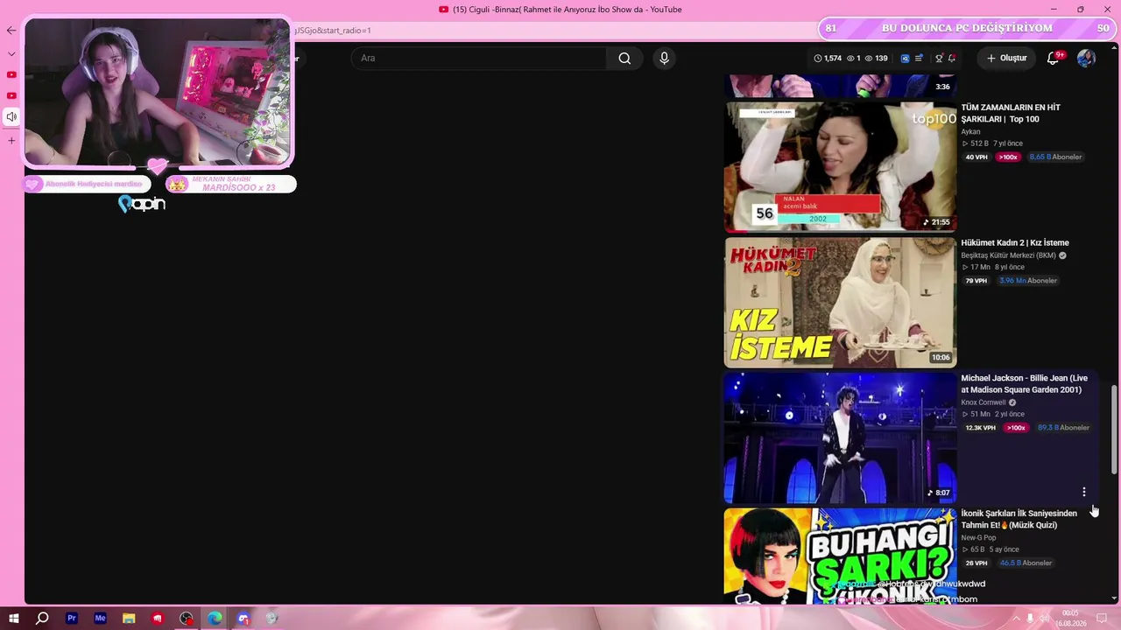
Task: Open the extension list icon beside IQ
Action: point(919,59)
